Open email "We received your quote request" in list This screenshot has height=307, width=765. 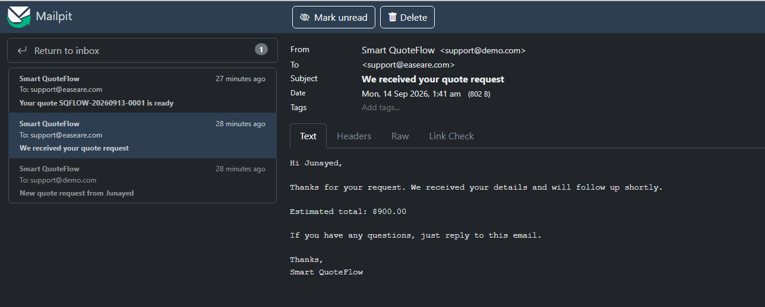(143, 136)
